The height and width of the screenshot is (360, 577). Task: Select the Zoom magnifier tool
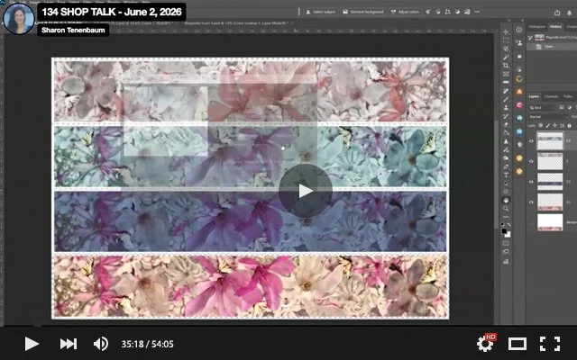click(x=507, y=209)
